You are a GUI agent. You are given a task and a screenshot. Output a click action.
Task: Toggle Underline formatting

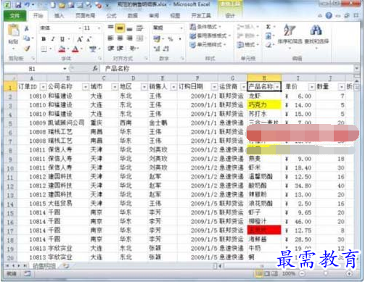tap(62, 39)
